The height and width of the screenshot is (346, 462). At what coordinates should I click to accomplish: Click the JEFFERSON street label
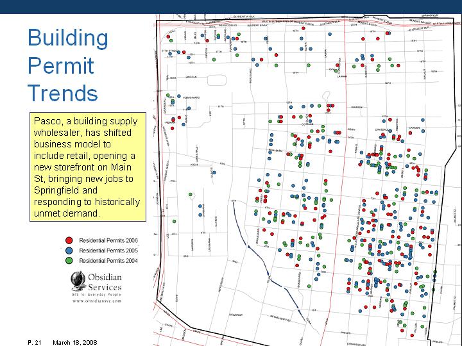click(221, 284)
